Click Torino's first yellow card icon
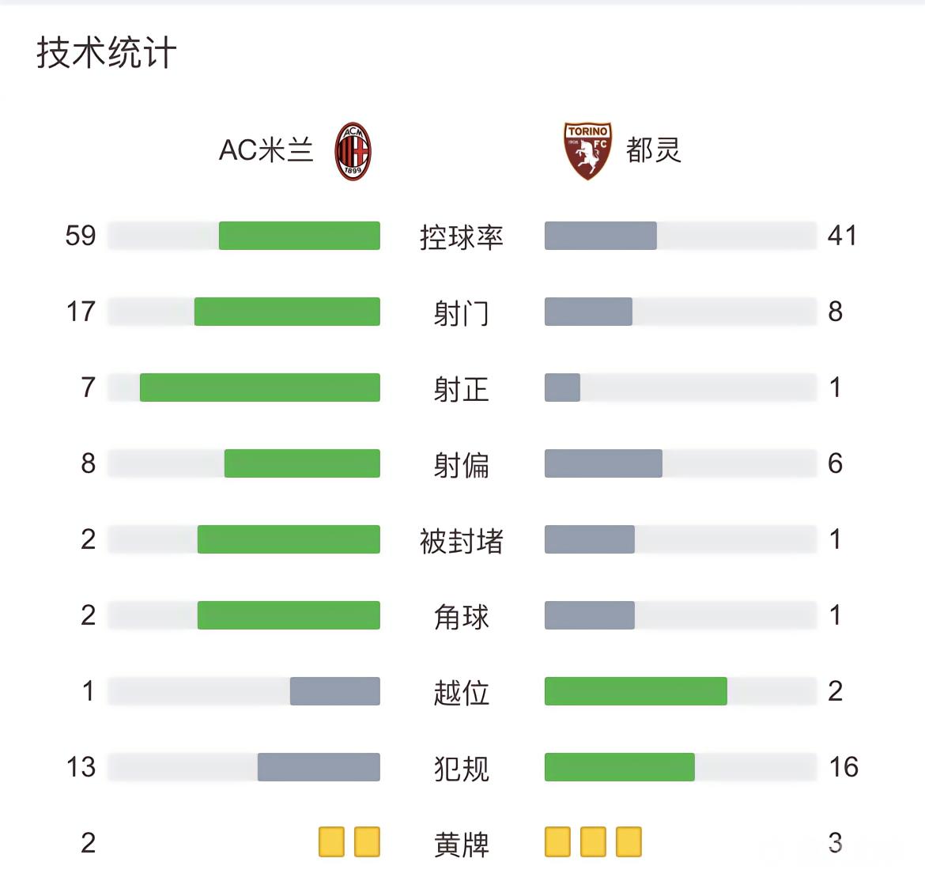The height and width of the screenshot is (881, 925). pos(557,842)
